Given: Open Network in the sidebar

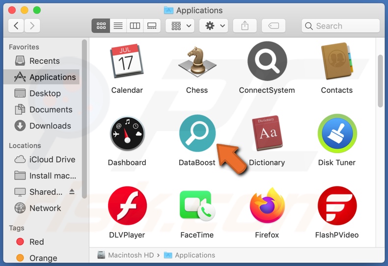Looking at the screenshot, I should [42, 208].
